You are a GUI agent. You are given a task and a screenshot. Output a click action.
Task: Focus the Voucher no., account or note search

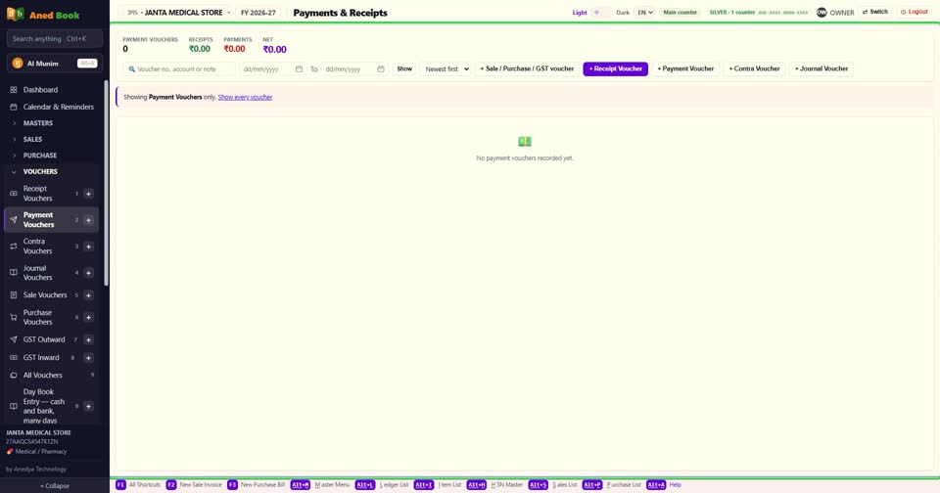[x=180, y=68]
